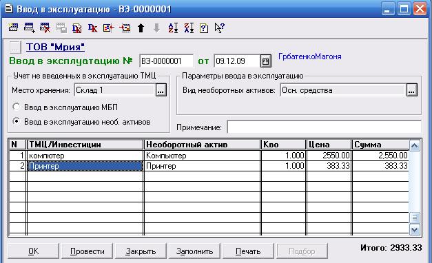Click the delete row icon with red X
This screenshot has height=263, width=432.
(x=45, y=28)
